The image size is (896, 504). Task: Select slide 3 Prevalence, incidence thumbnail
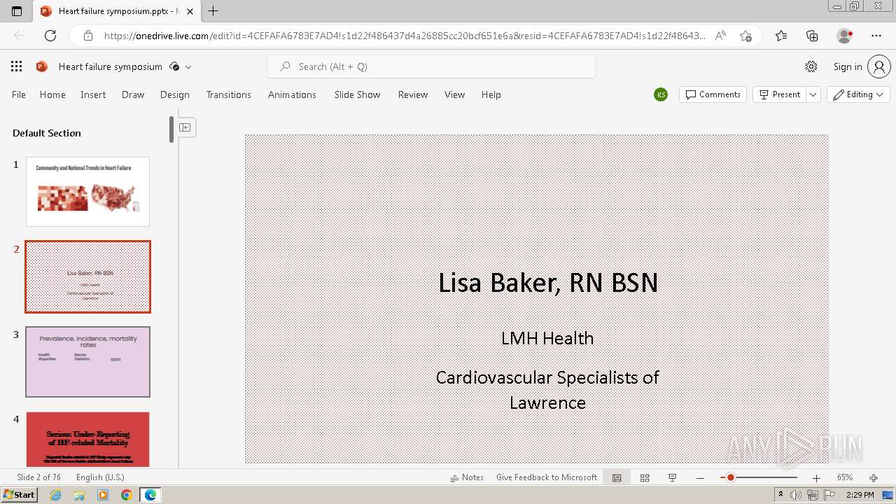[87, 362]
